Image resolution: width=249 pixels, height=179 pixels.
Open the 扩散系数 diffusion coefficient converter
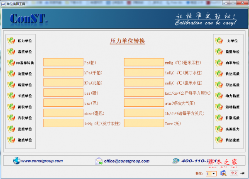(x=227, y=118)
